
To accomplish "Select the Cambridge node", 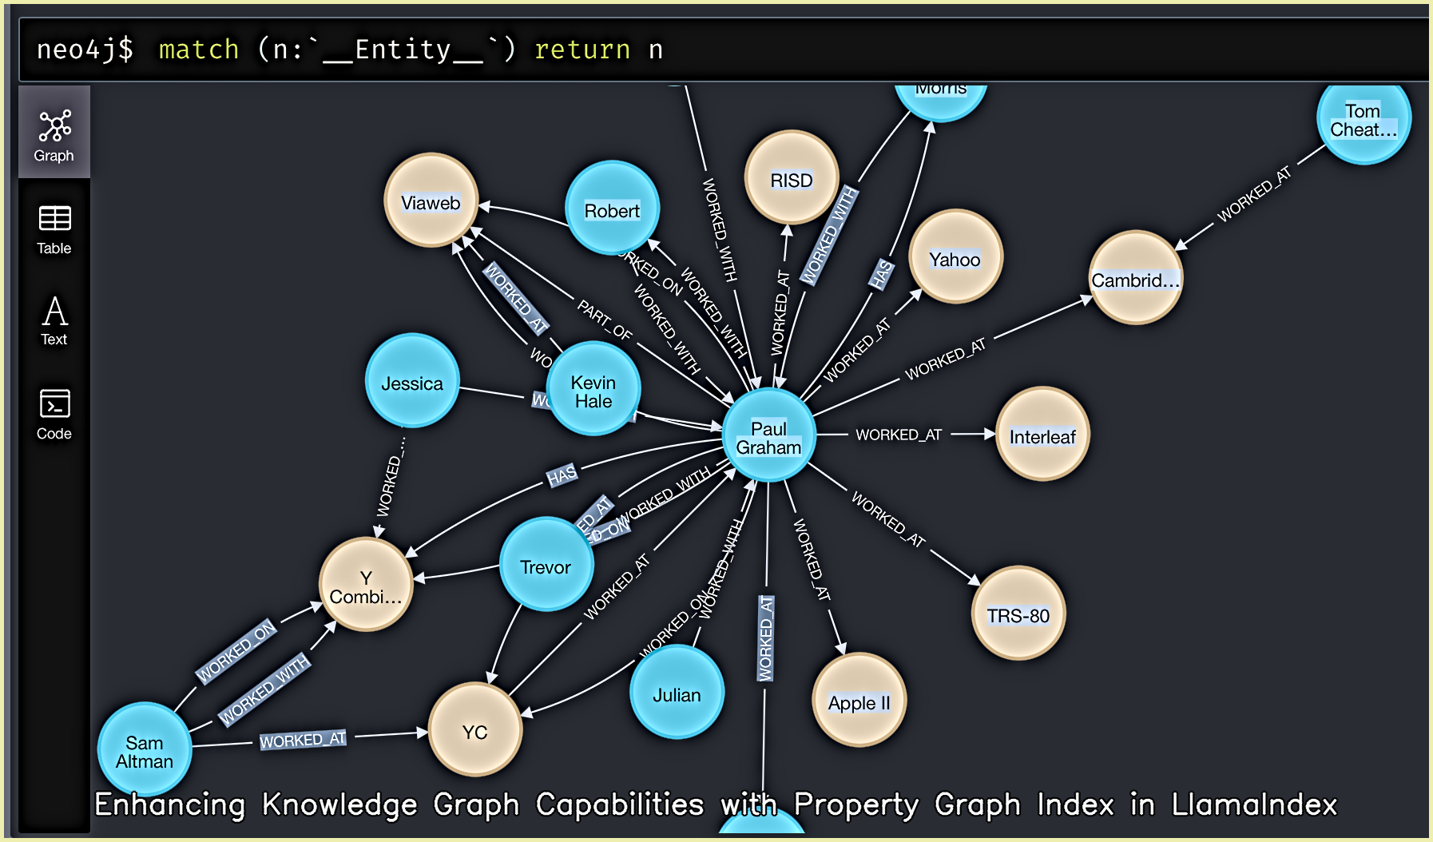I will [1135, 278].
